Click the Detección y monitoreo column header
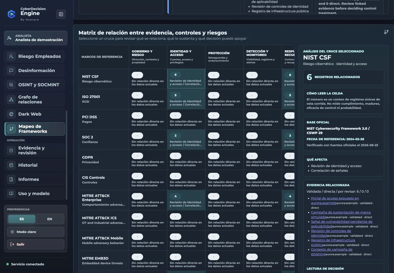 [x=263, y=57]
